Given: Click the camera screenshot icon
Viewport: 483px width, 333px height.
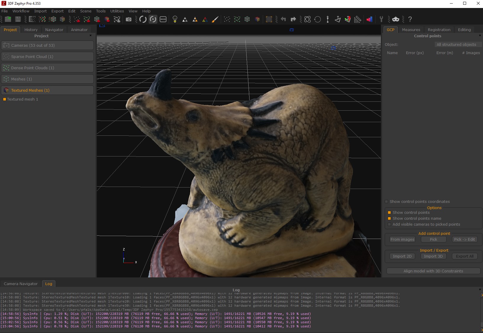Looking at the screenshot, I should [x=128, y=20].
